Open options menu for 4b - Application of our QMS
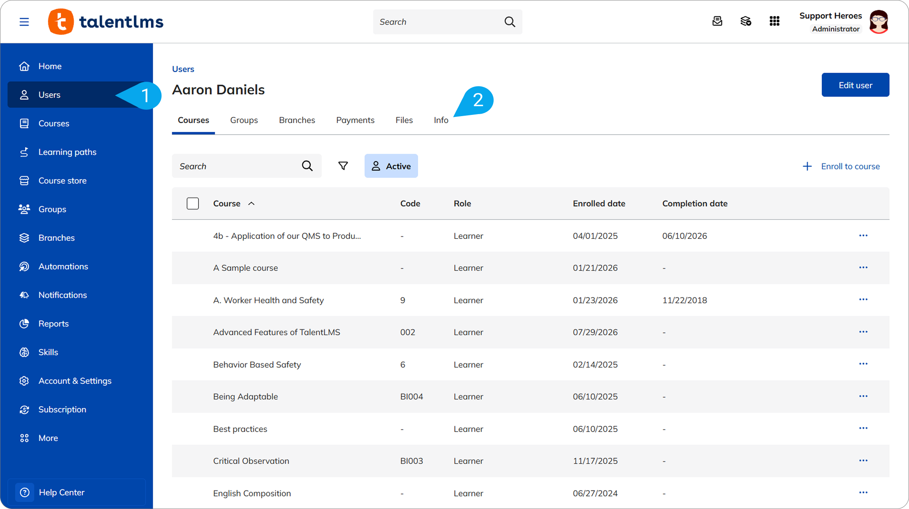The width and height of the screenshot is (909, 509). coord(863,236)
